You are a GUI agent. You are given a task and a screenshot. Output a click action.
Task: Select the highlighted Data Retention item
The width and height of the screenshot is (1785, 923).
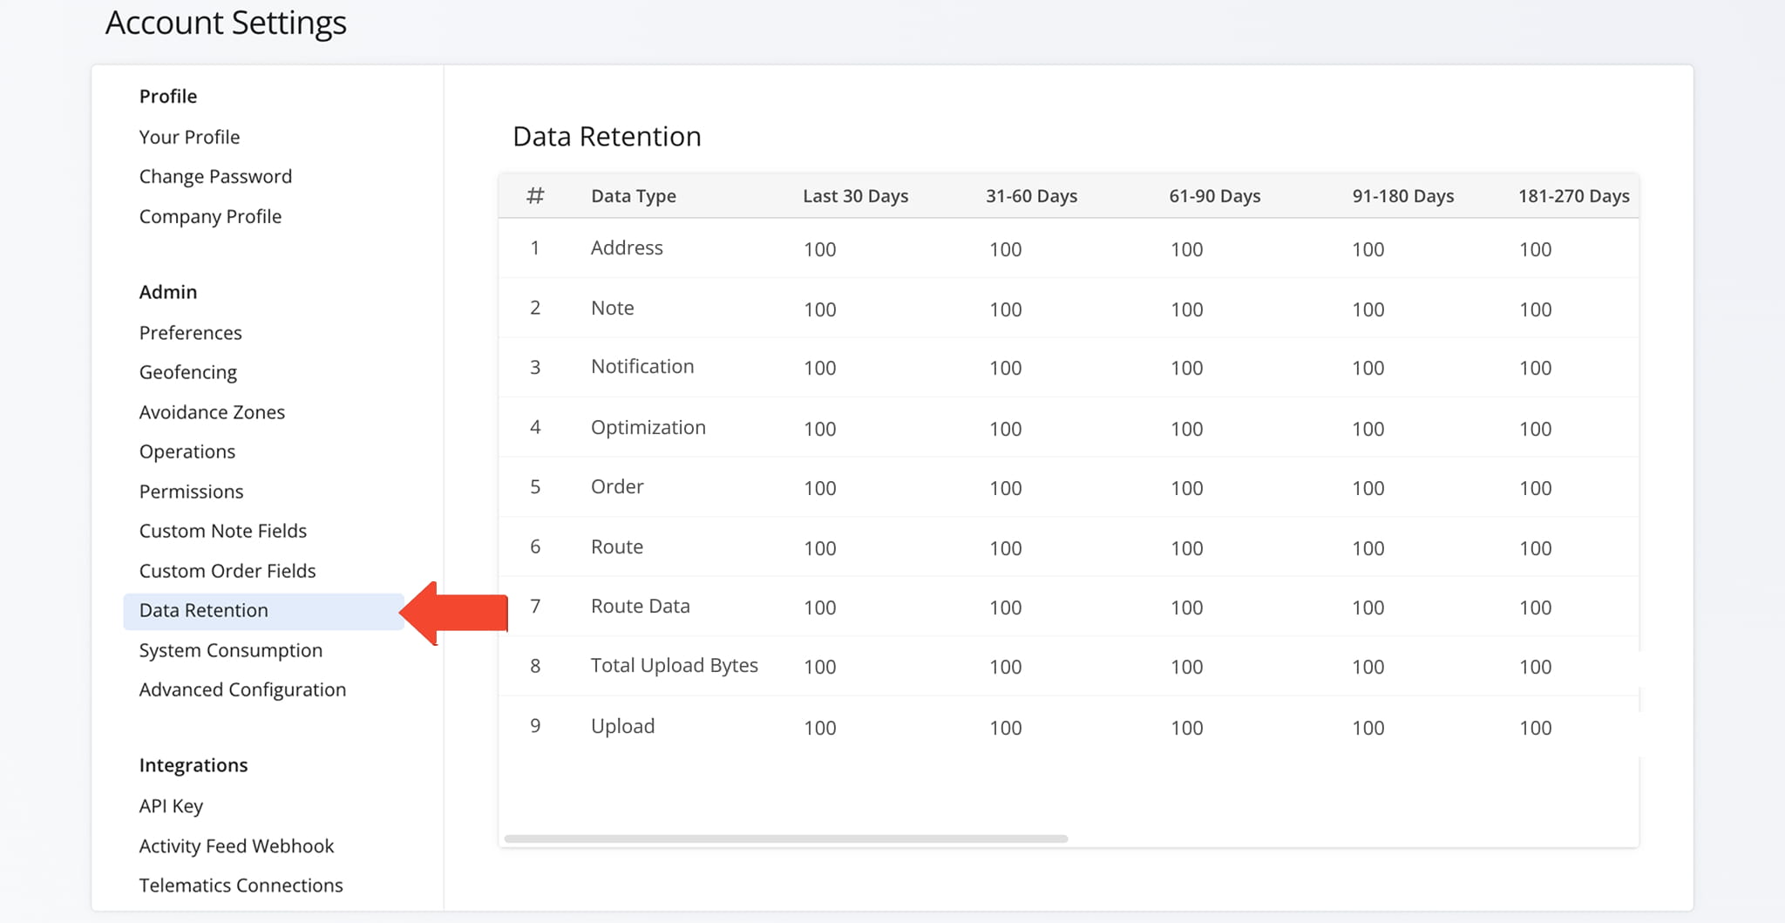pos(204,610)
